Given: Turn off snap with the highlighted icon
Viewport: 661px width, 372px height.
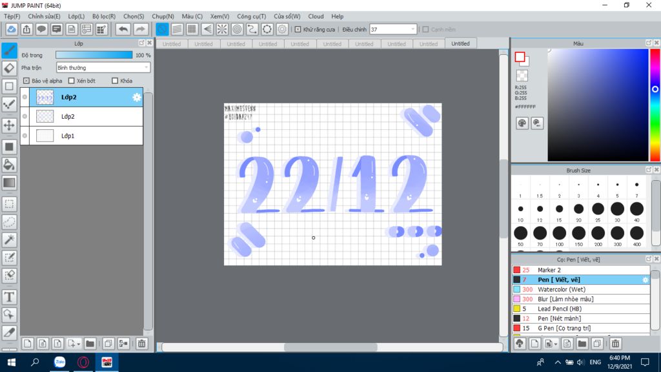Looking at the screenshot, I should (x=162, y=29).
